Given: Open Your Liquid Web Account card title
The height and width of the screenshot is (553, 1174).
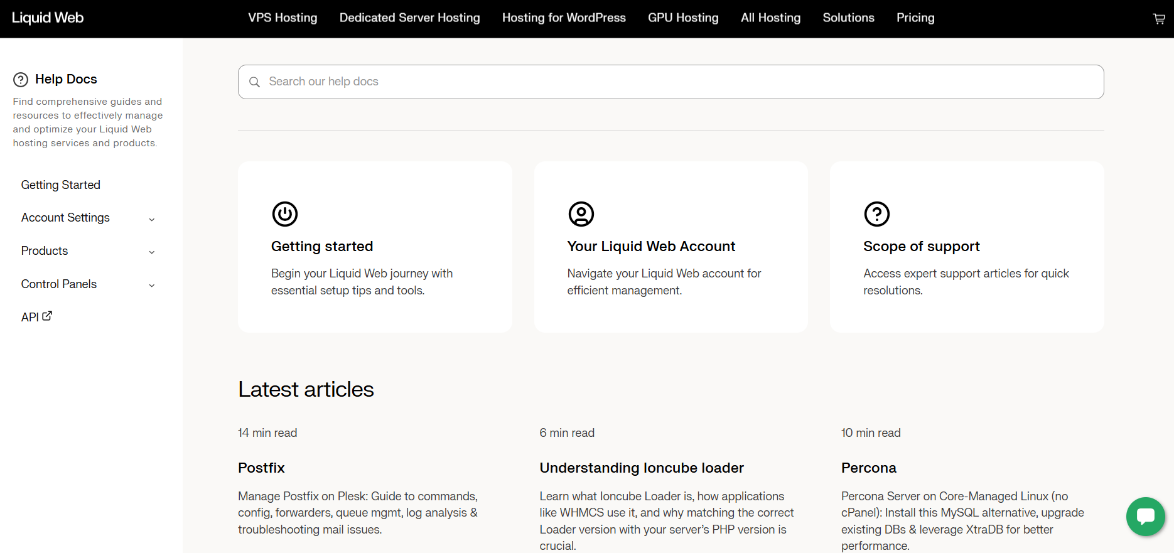Looking at the screenshot, I should pos(651,246).
